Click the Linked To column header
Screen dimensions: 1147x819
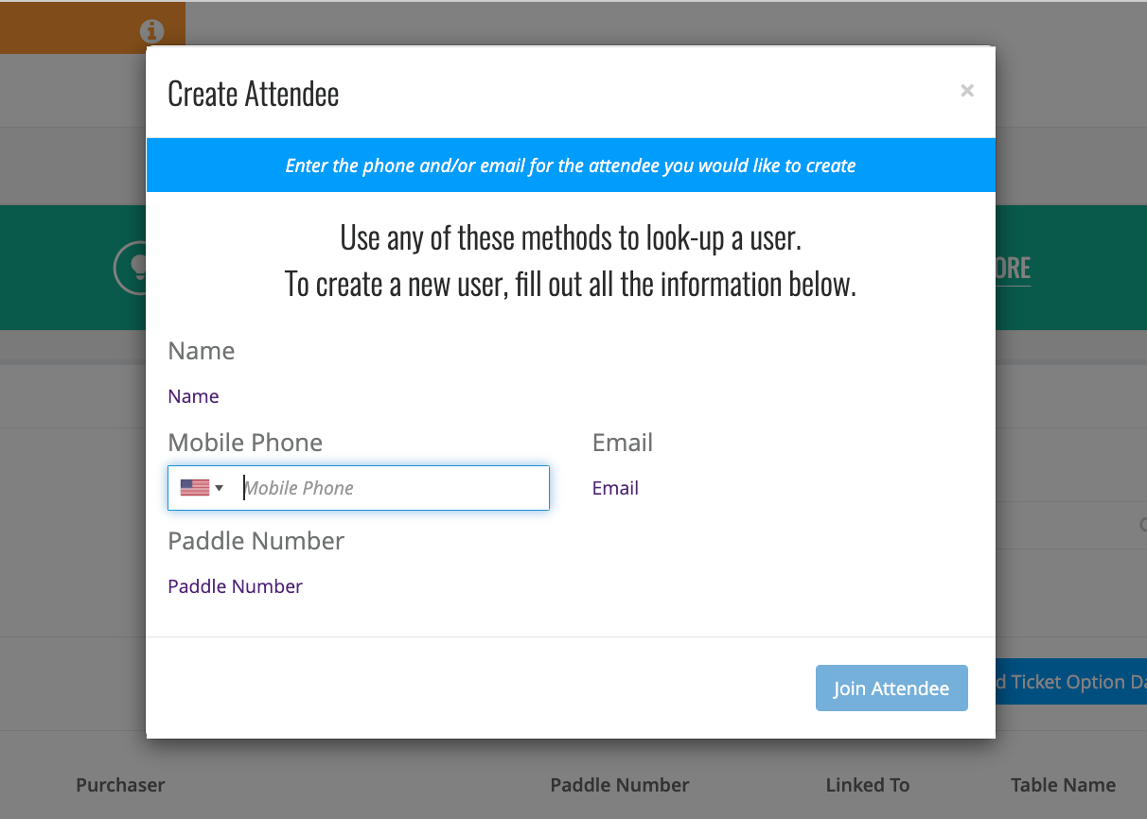click(x=868, y=785)
